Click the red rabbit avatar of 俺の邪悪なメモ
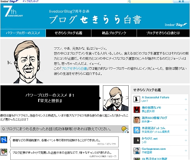Screen dimensions: 190x160 pyautogui.click(x=137, y=109)
